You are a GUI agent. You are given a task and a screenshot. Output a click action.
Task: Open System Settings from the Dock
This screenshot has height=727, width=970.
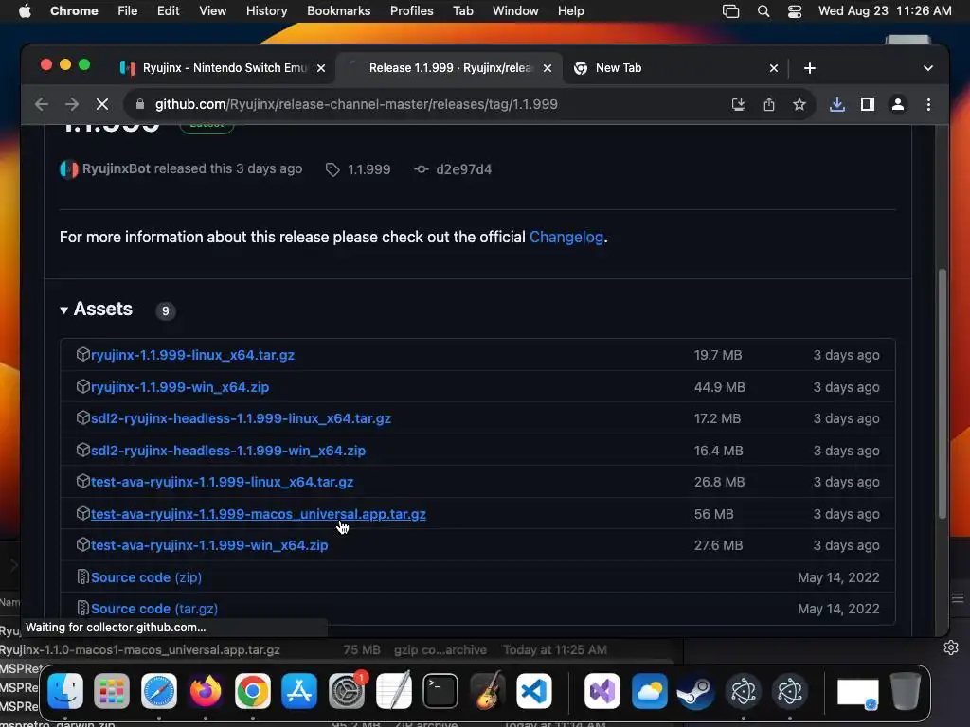point(347,691)
